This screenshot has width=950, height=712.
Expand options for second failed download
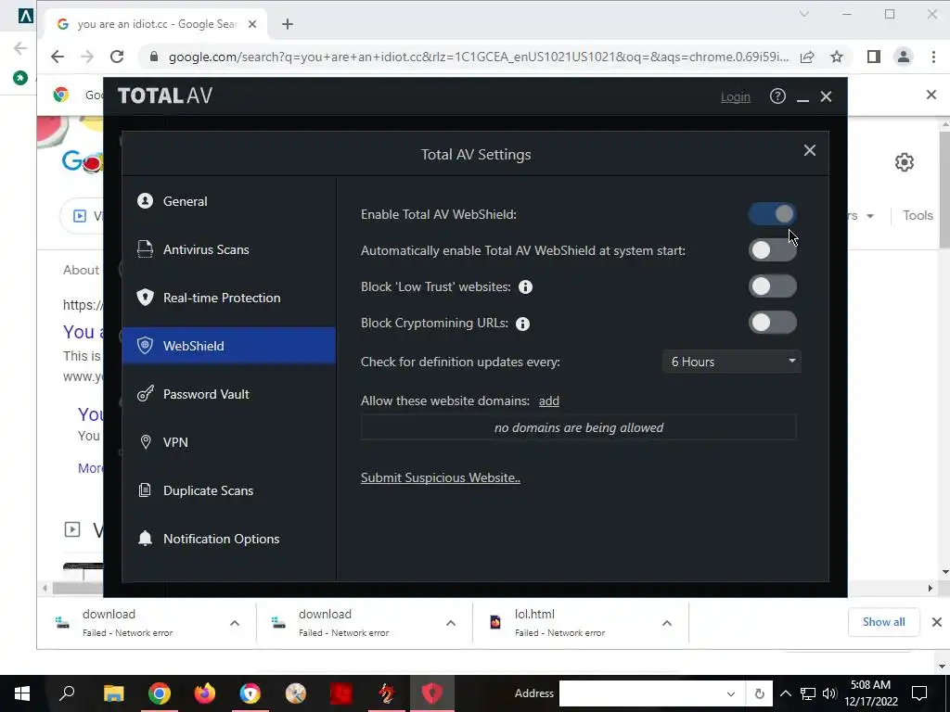click(x=451, y=623)
